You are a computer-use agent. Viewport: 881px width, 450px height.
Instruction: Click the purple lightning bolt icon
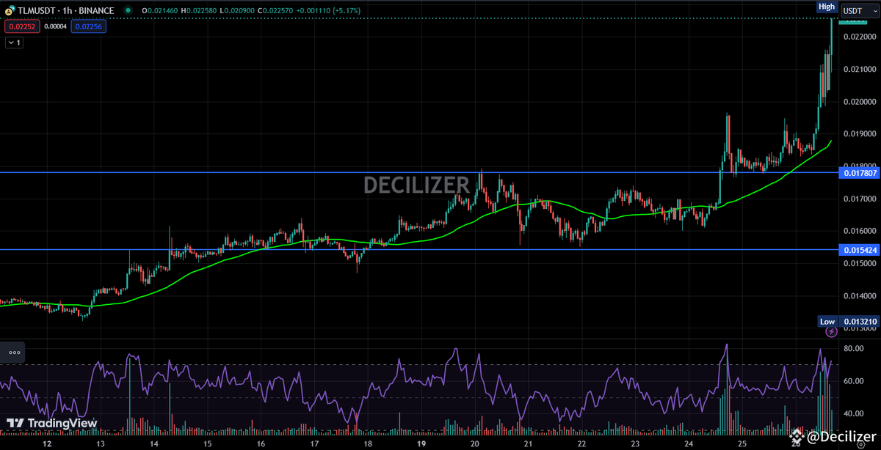click(x=831, y=332)
